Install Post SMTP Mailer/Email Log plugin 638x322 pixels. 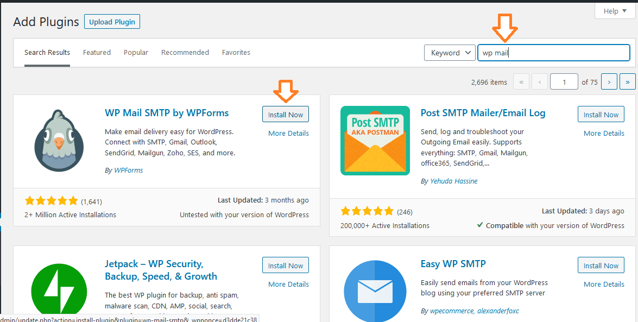(x=601, y=115)
